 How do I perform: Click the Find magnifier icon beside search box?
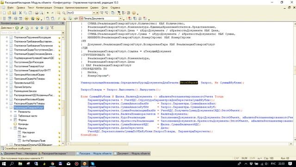(64, 13)
